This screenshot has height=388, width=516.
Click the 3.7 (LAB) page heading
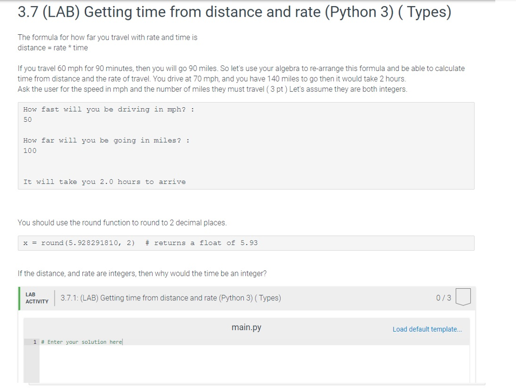point(234,12)
